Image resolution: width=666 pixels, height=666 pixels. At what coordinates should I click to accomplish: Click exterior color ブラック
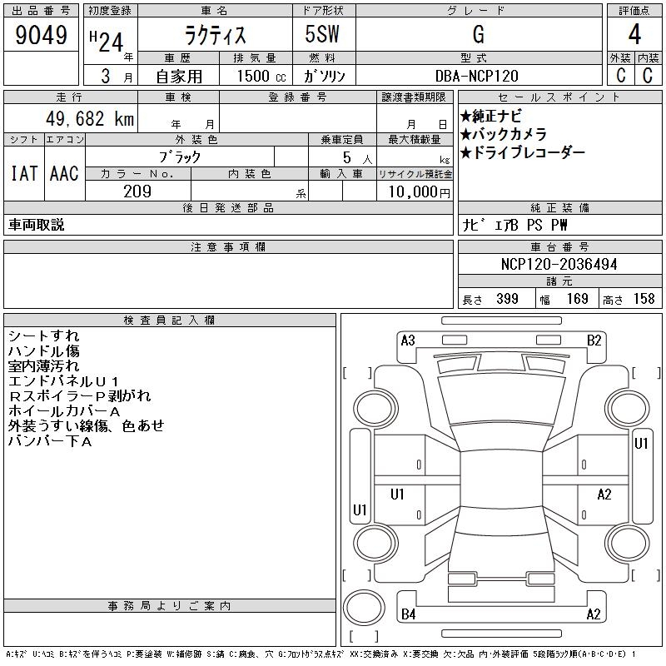click(180, 157)
